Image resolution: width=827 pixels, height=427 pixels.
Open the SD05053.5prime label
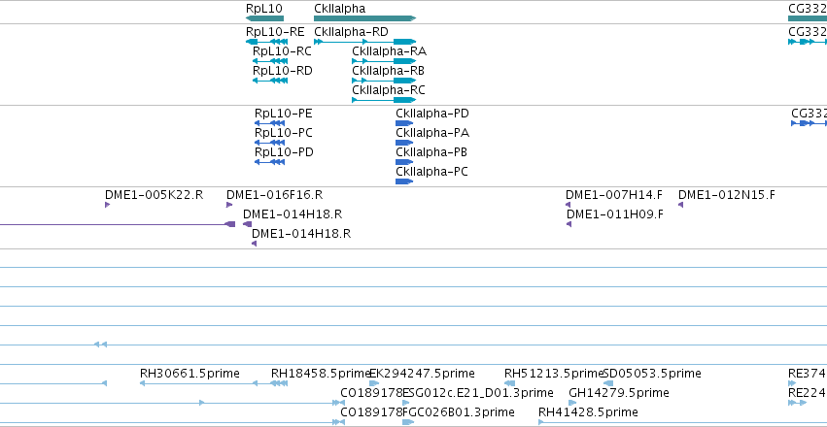[652, 374]
